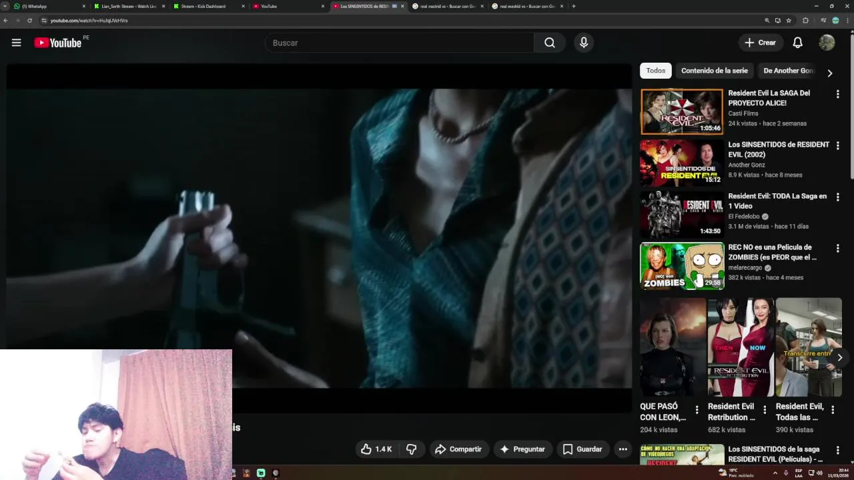The width and height of the screenshot is (854, 480).
Task: Open the Resident Evil Retribution short
Action: (741, 347)
